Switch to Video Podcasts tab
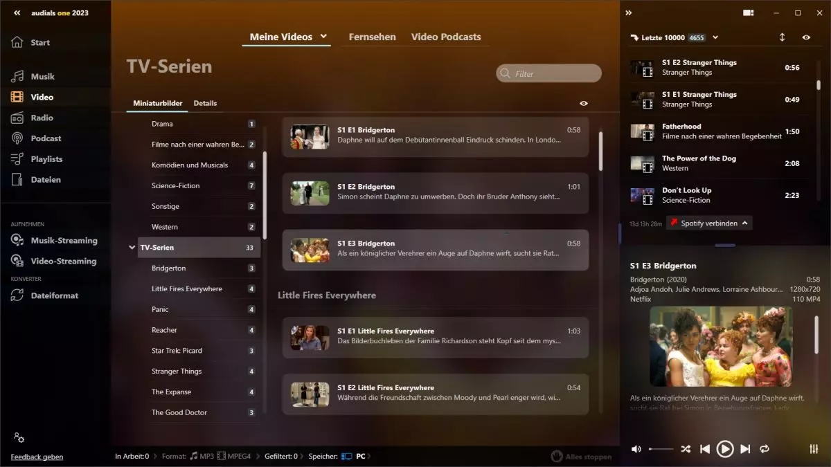 coord(446,37)
